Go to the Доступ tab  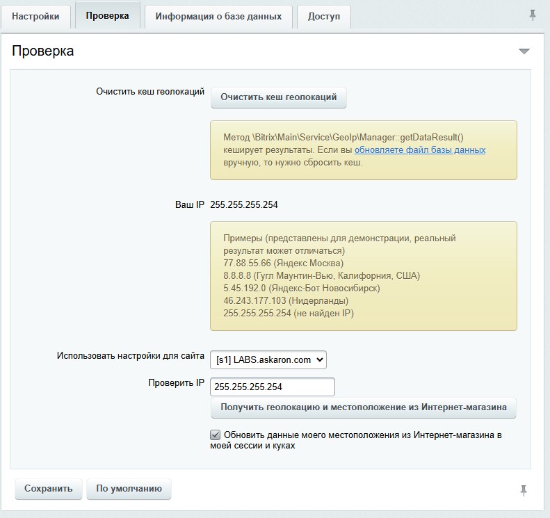click(x=323, y=17)
